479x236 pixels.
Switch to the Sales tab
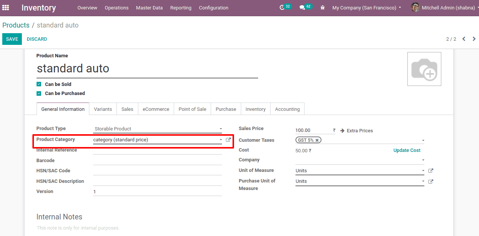tap(127, 109)
